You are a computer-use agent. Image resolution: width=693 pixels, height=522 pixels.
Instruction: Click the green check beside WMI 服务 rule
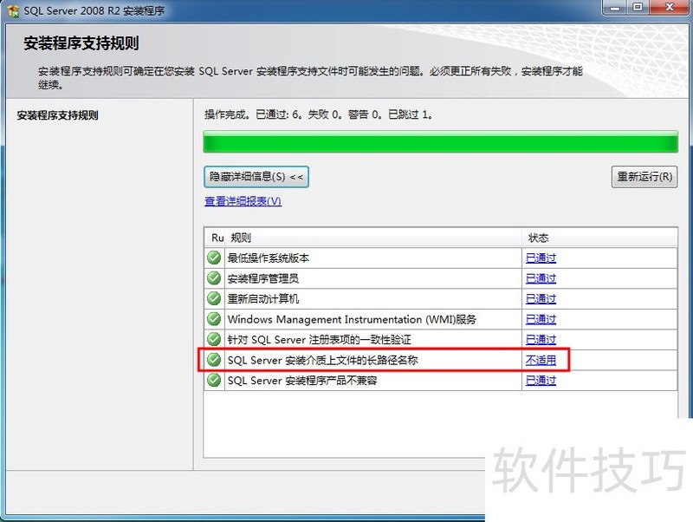(213, 319)
